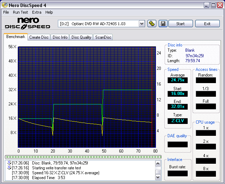Image resolution: width=225 pixels, height=184 pixels.
Task: Click the Nero DiscSpeed title bar icon
Action: [x=5, y=5]
